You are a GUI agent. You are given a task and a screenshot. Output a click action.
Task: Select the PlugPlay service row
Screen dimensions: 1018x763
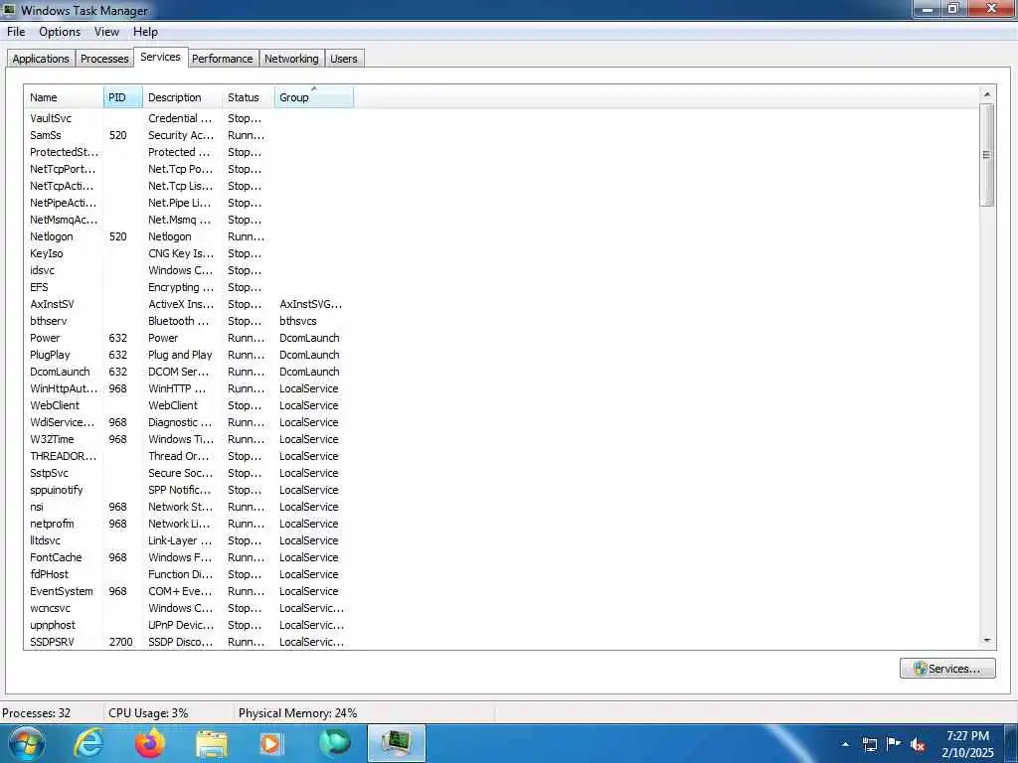pyautogui.click(x=188, y=355)
